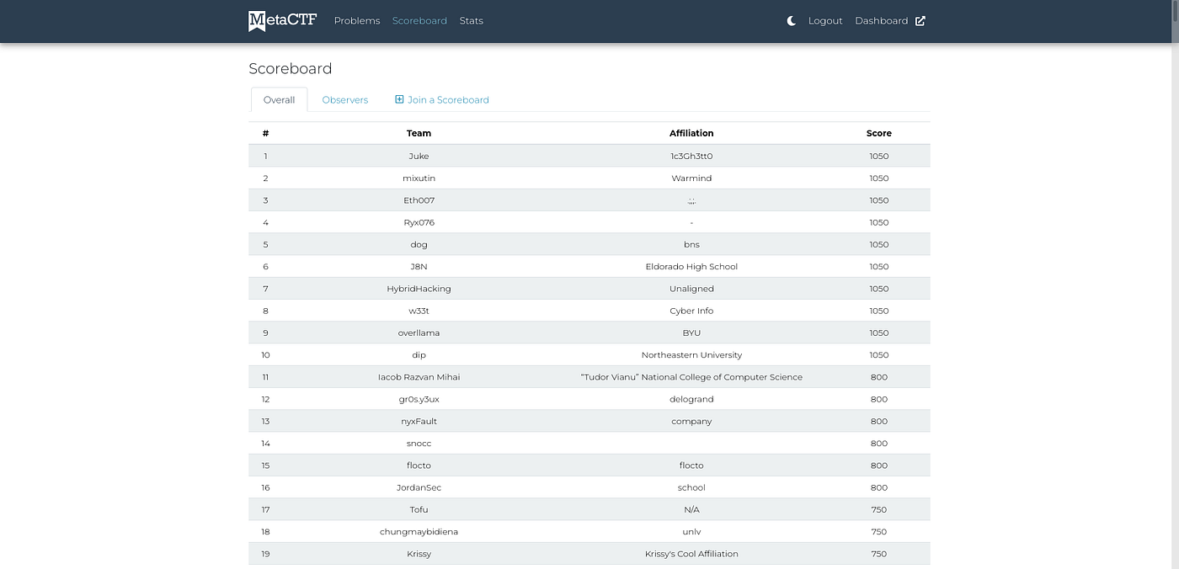Select team name chungmaybidiena

tap(419, 532)
